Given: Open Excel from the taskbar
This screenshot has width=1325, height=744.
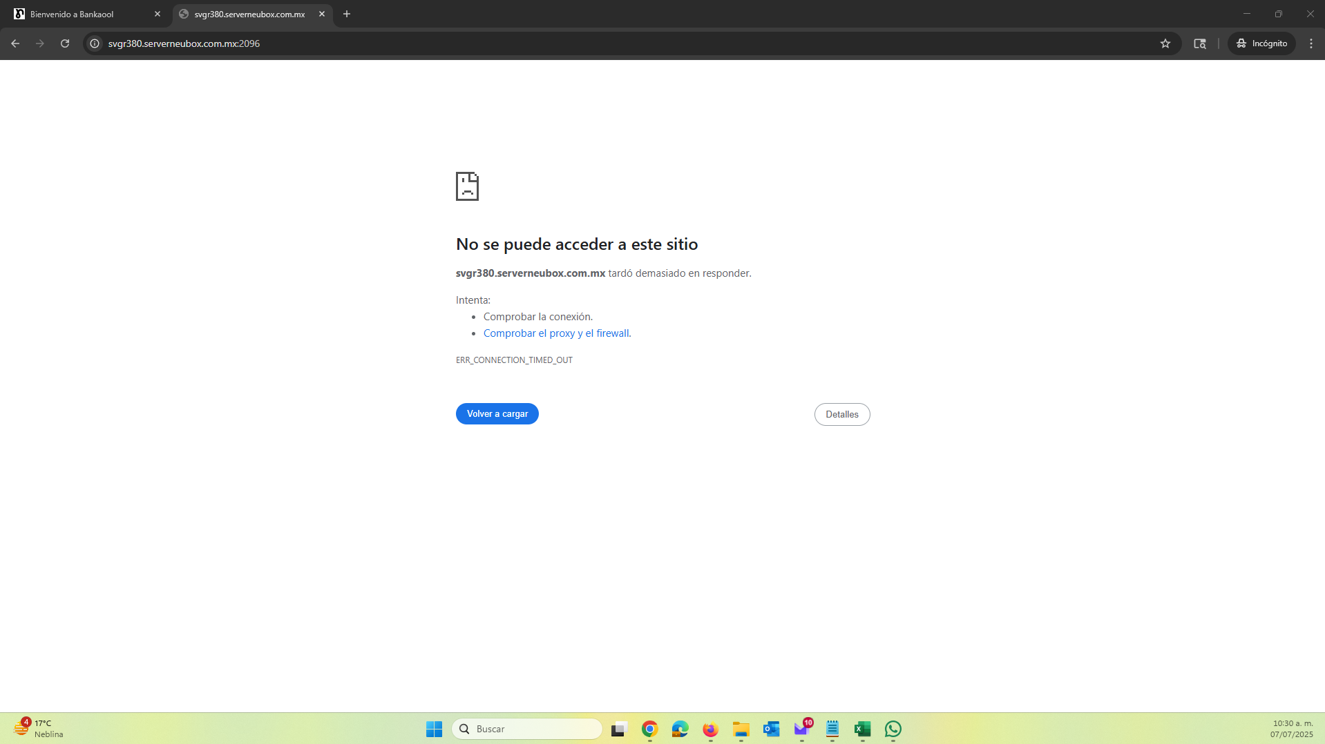Looking at the screenshot, I should [862, 729].
